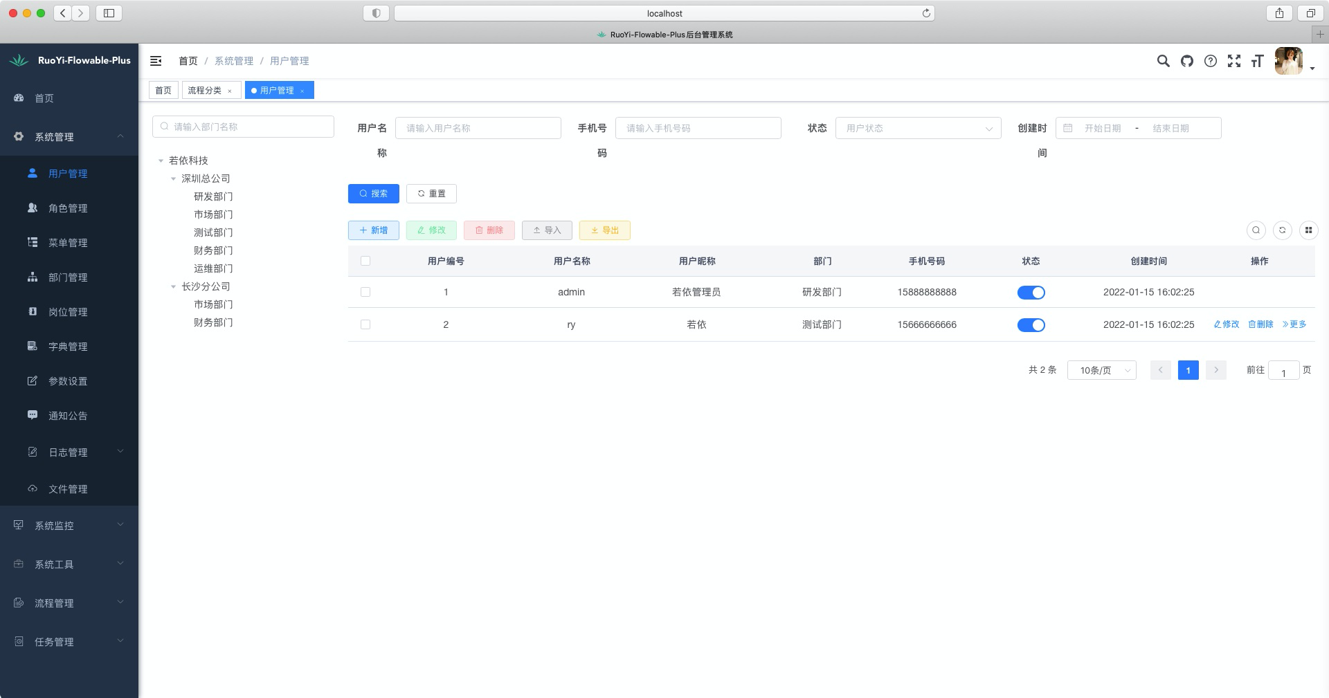Select 研发部门 under 深圳总公司
The image size is (1329, 698).
[213, 196]
